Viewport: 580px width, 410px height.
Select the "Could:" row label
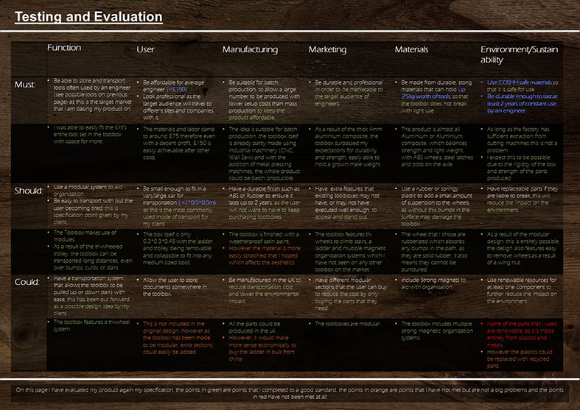tap(27, 281)
